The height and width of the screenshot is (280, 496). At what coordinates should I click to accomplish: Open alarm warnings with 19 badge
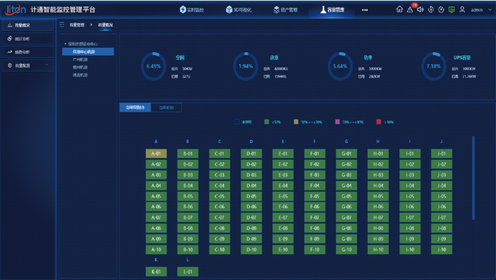coord(410,9)
